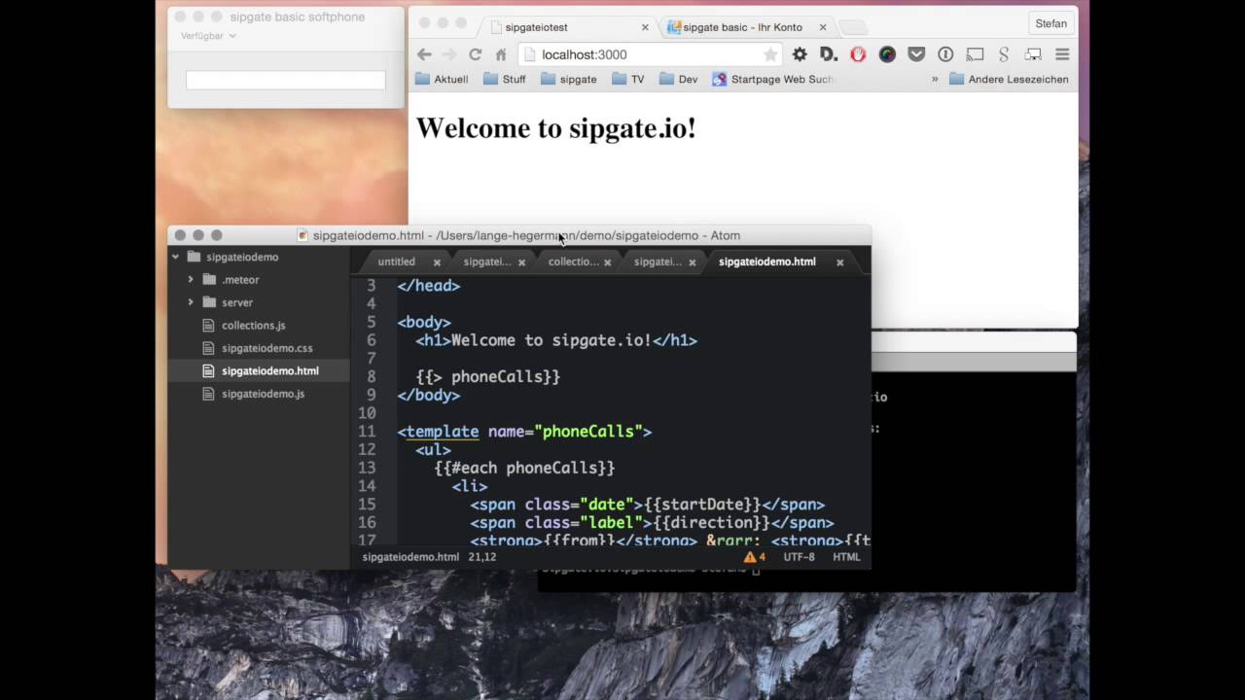Click sipgateiodemo.html file name in status bar
Viewport: 1245px width, 700px height.
(410, 557)
